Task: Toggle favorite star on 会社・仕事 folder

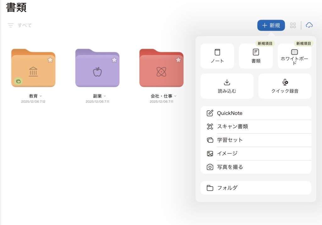Action: (x=178, y=60)
